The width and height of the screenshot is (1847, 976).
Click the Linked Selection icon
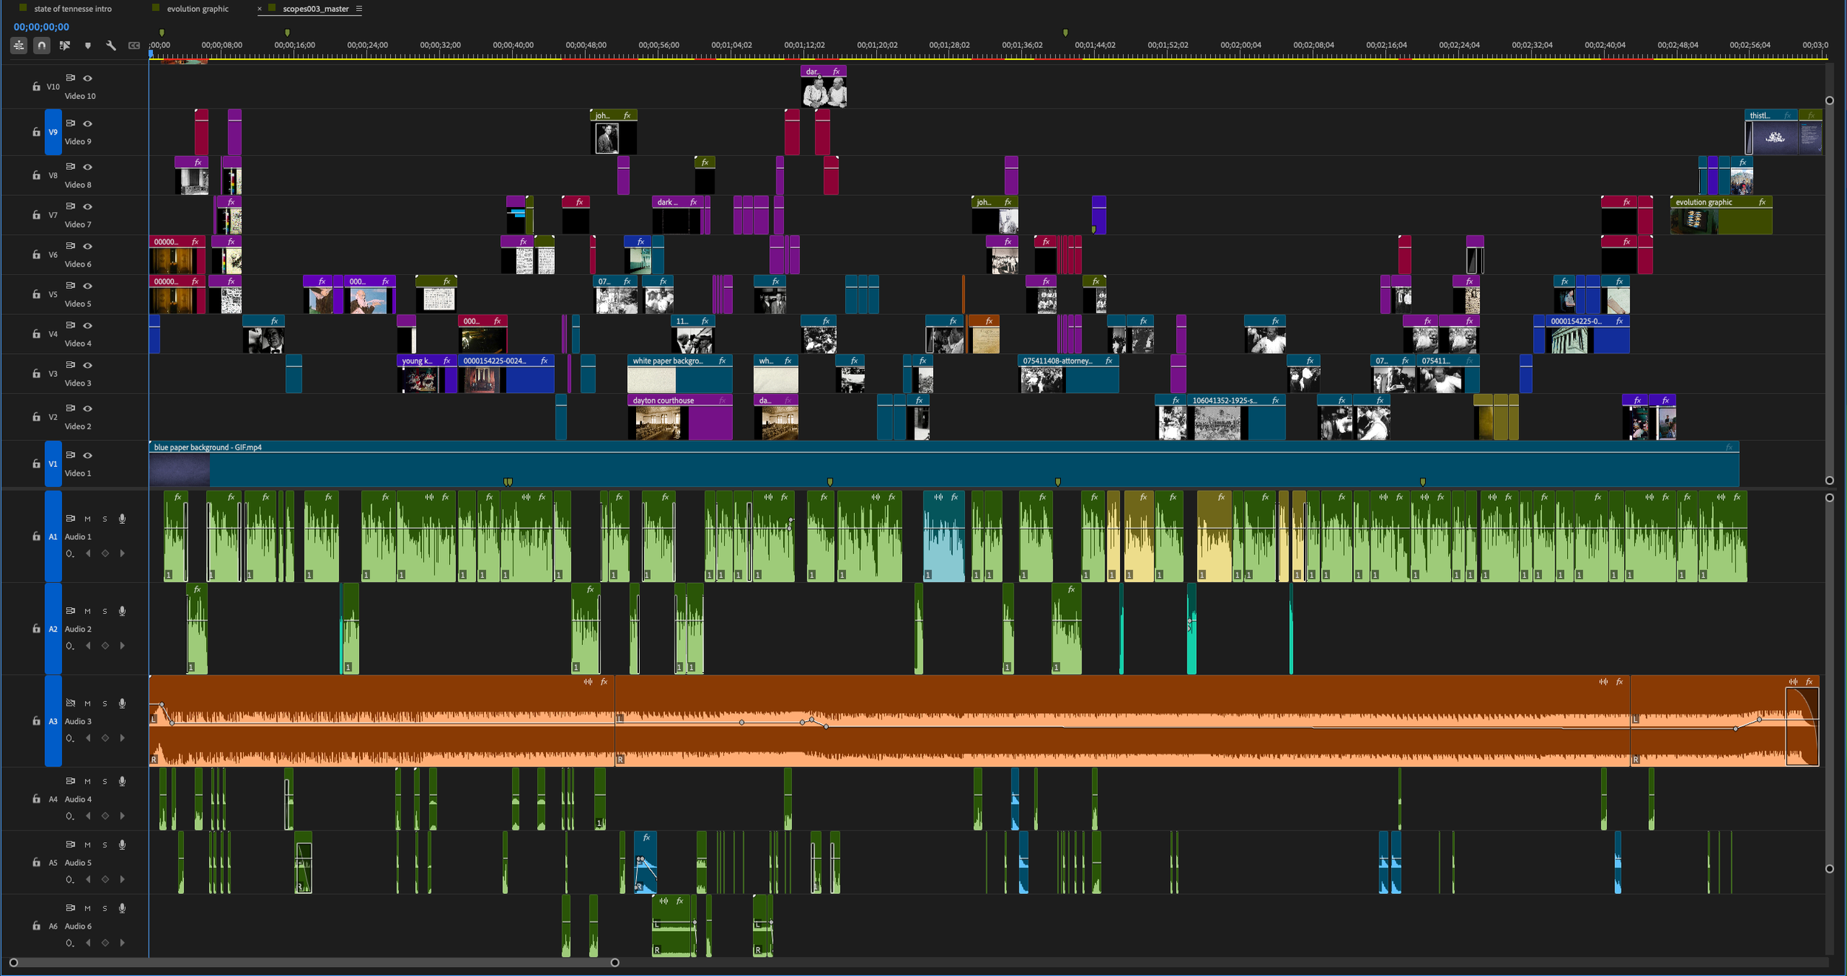[65, 46]
